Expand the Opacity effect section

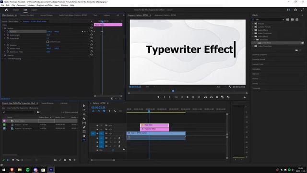2,55
